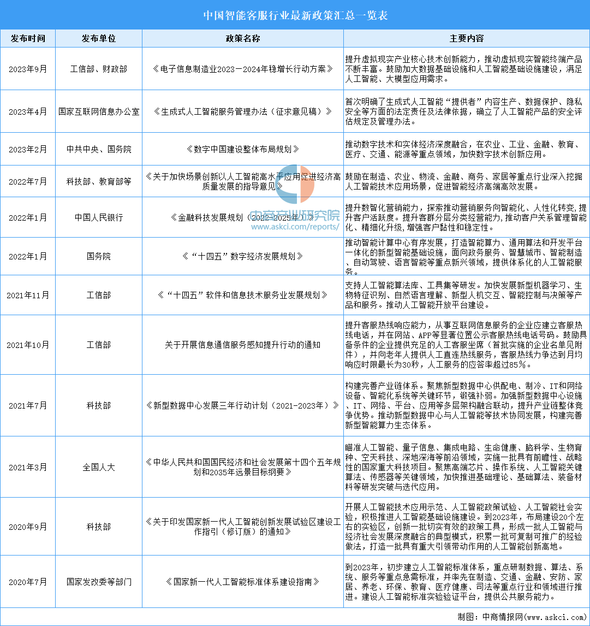
Task: Click the 中共中央、国务院 cell
Action: point(99,149)
